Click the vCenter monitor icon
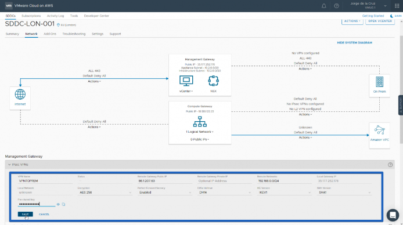Image resolution: width=403 pixels, height=225 pixels. [x=186, y=81]
